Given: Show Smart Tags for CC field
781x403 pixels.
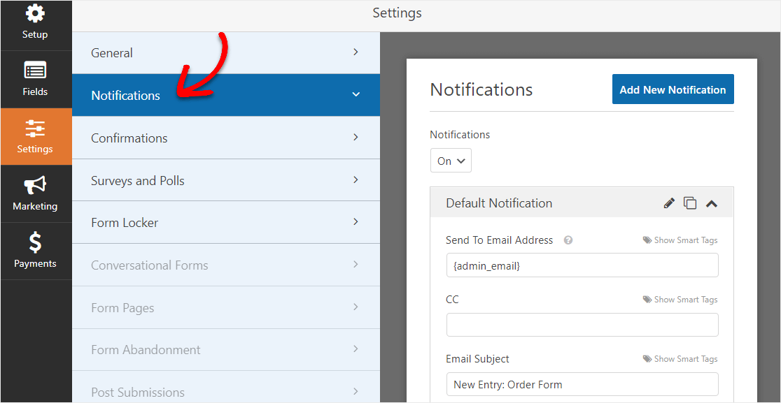Looking at the screenshot, I should [x=680, y=300].
